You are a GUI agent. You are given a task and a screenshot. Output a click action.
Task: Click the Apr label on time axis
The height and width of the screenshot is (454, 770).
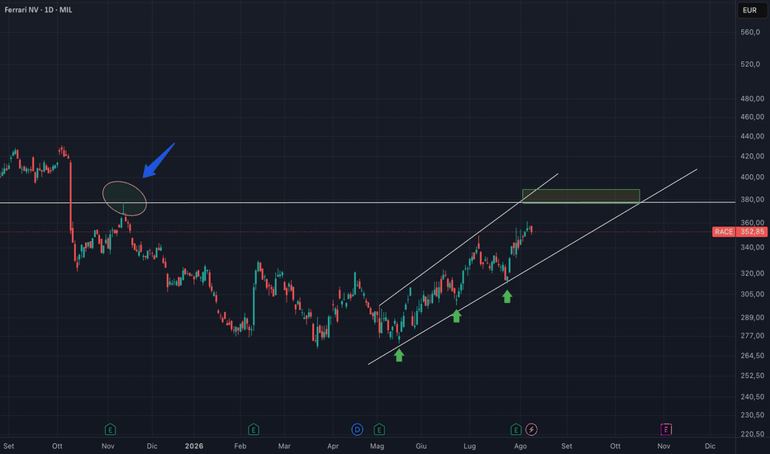click(333, 446)
